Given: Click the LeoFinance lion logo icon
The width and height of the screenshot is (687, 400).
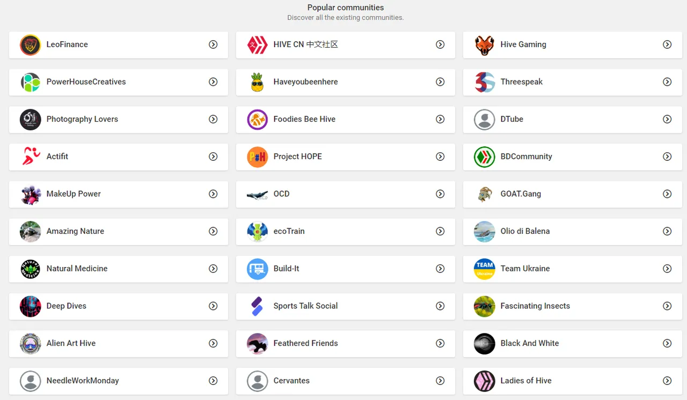Looking at the screenshot, I should pos(31,45).
